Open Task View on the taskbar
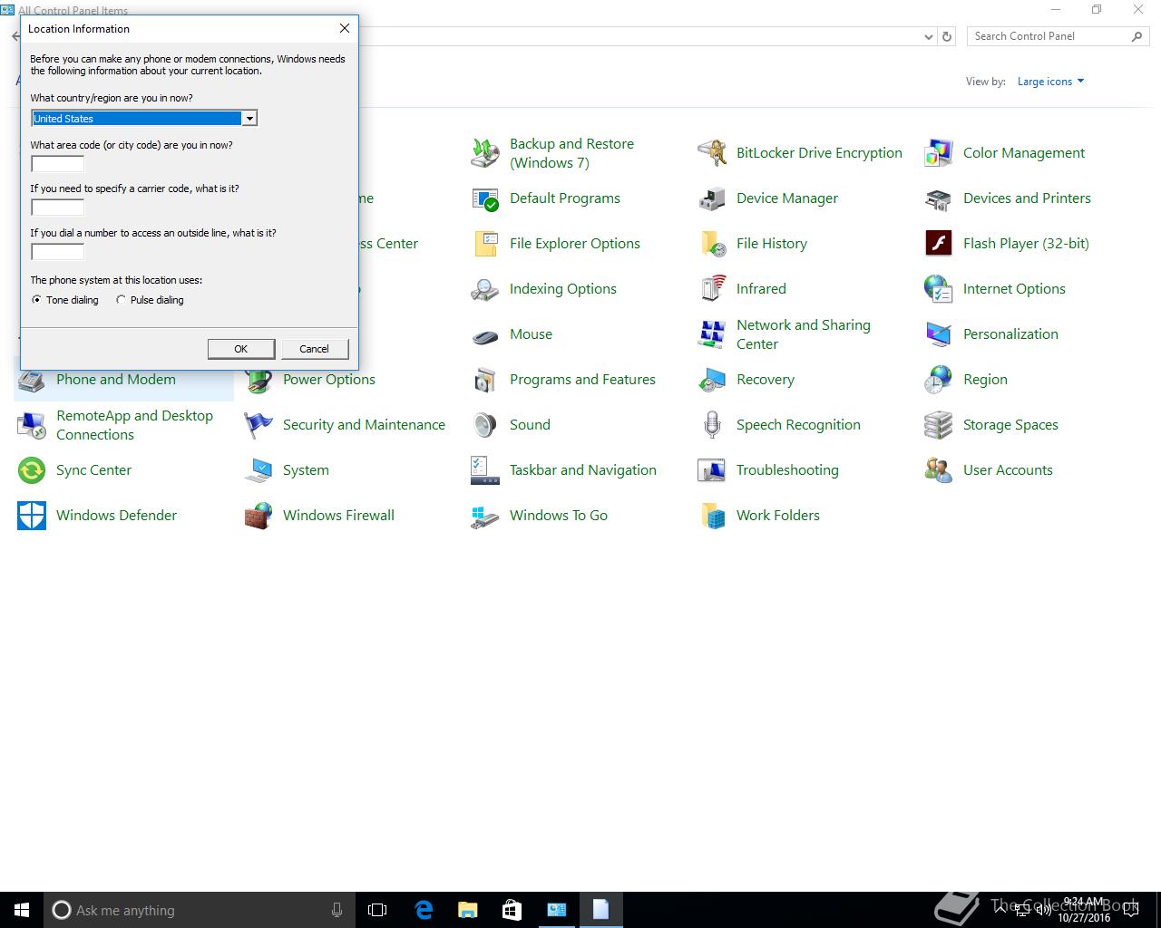This screenshot has width=1161, height=928. [x=377, y=910]
